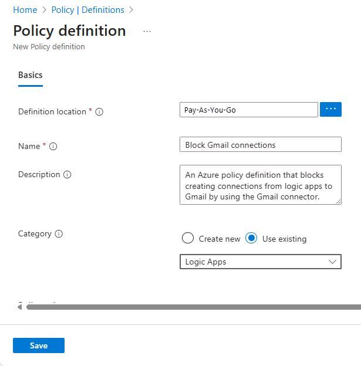
Task: Click the Name field with Block Gmail connections
Action: [x=260, y=144]
